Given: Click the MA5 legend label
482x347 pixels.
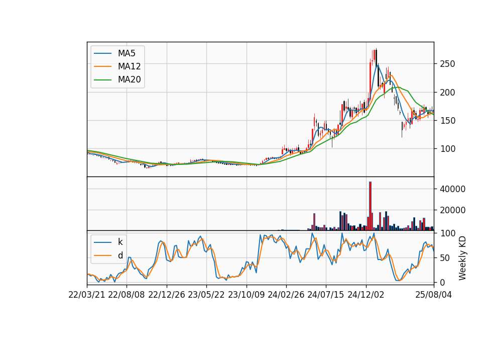Looking at the screenshot, I should 127,53.
